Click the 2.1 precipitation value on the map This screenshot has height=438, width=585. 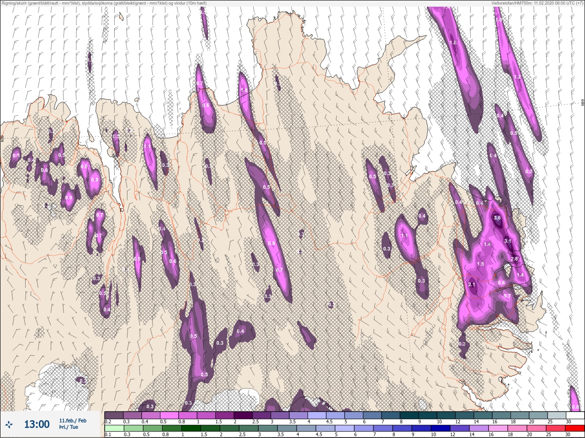(472, 285)
